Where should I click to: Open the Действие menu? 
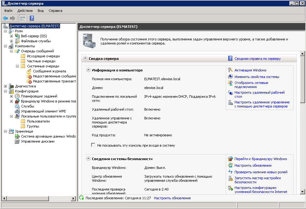25,11
